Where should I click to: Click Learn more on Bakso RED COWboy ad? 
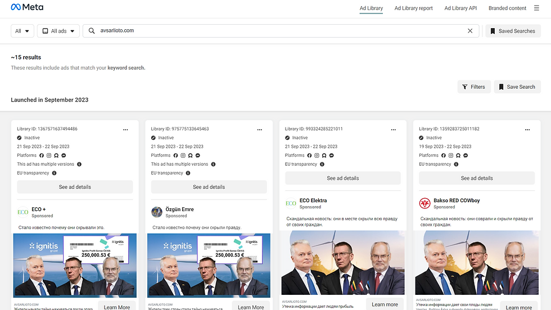[518, 307]
